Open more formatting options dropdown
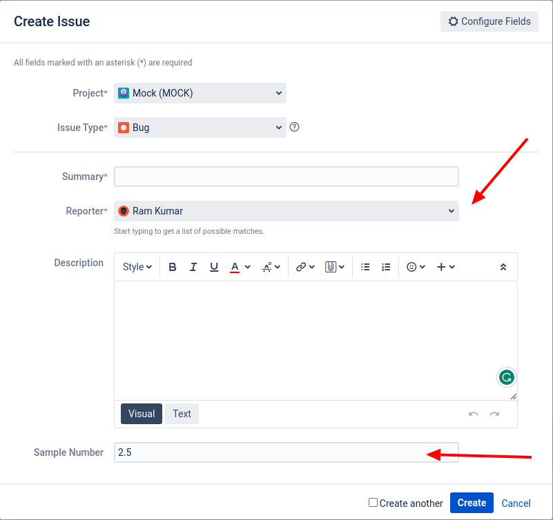 [271, 267]
